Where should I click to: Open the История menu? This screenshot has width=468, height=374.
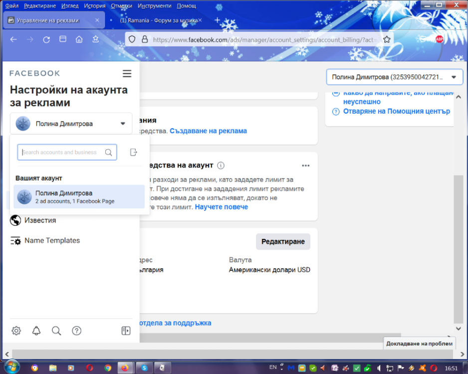(95, 5)
